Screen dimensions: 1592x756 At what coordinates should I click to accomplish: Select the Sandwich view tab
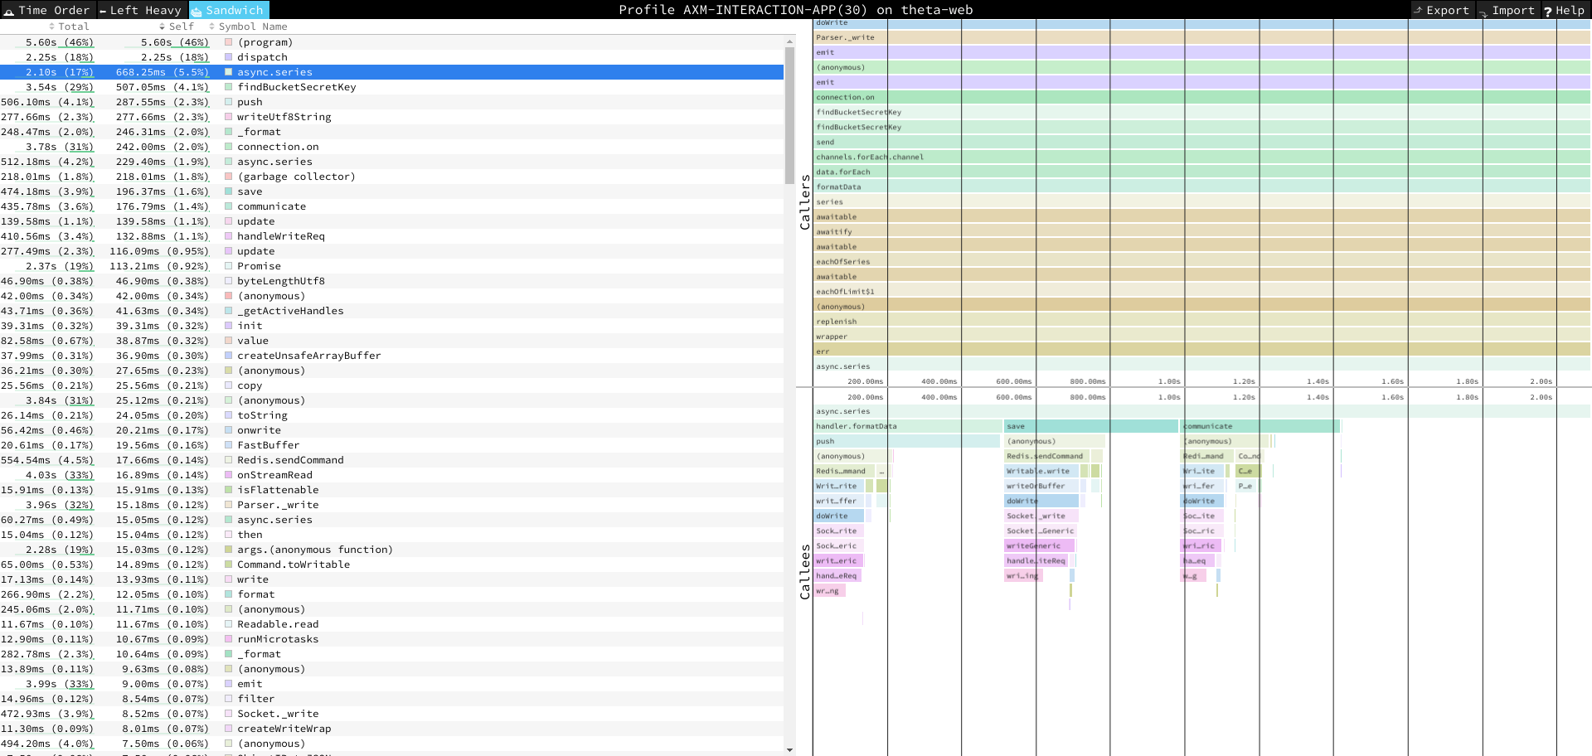[227, 10]
